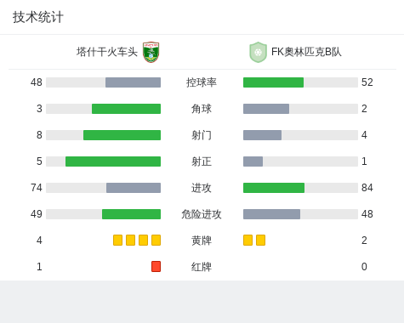Select the 技术统计 section heading
This screenshot has width=404, height=323.
pyautogui.click(x=38, y=17)
